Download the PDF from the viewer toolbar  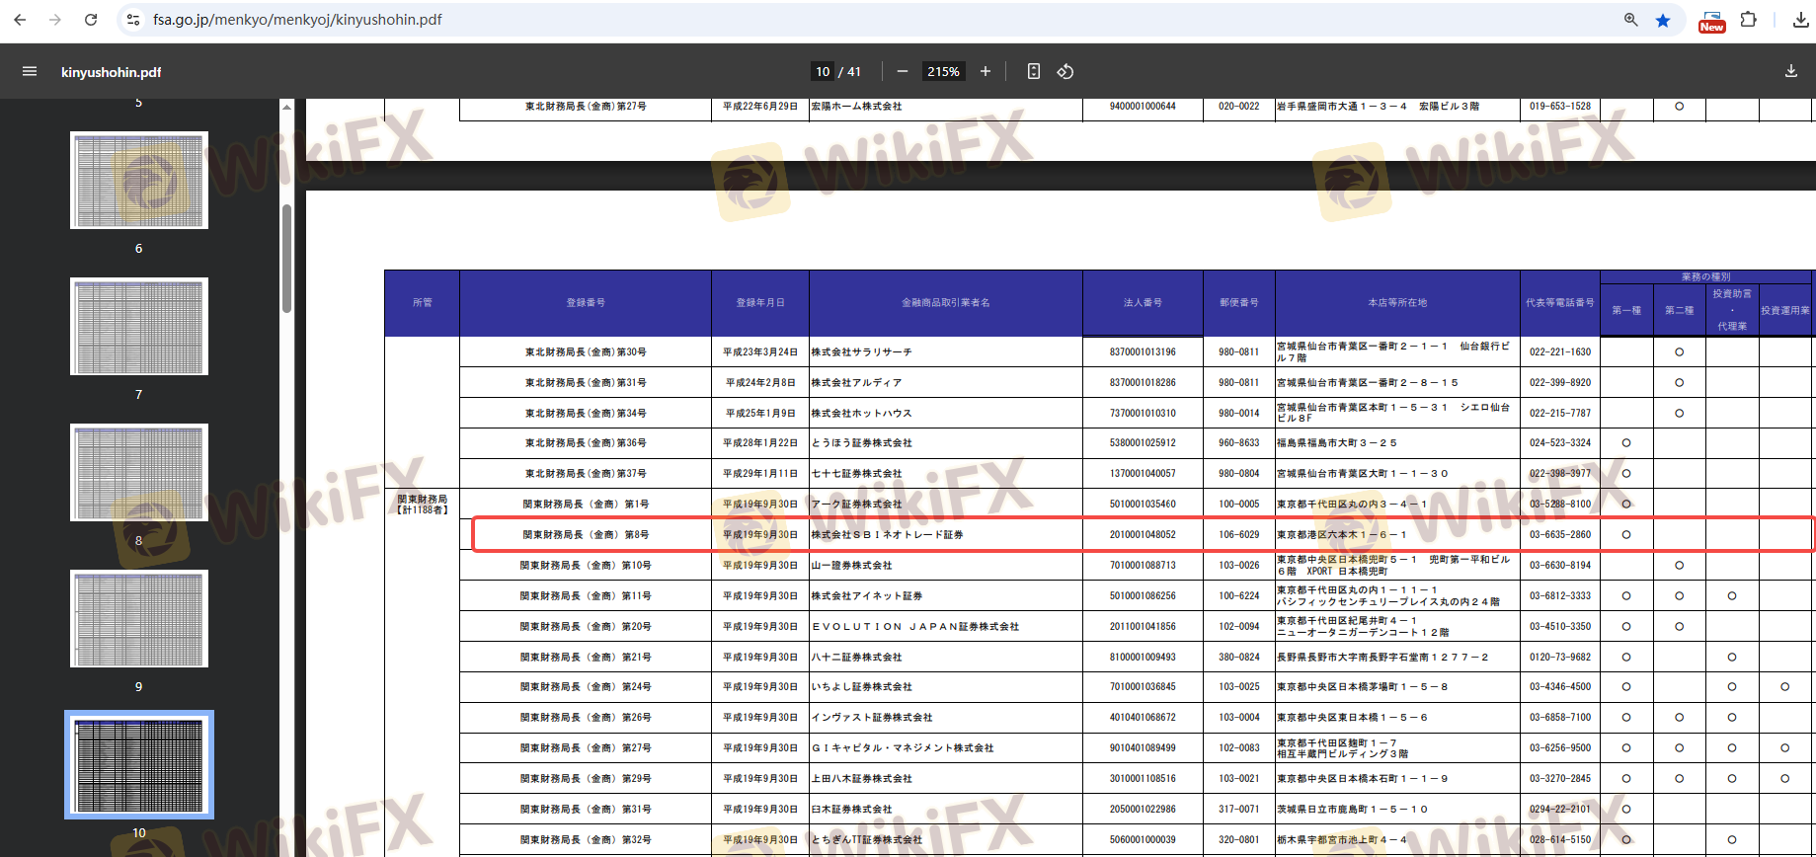point(1790,71)
